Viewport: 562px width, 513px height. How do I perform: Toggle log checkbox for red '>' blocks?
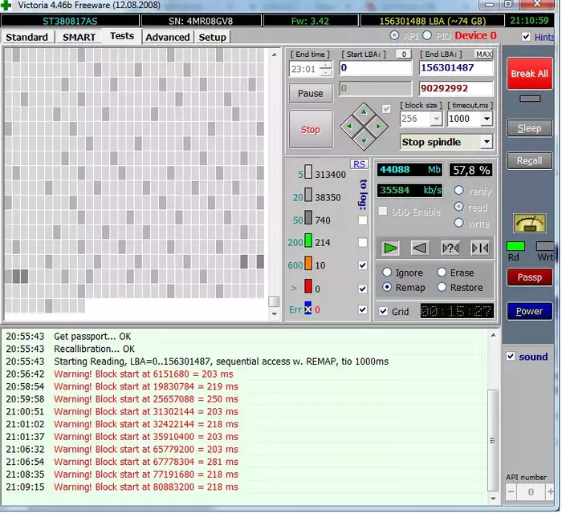point(363,289)
